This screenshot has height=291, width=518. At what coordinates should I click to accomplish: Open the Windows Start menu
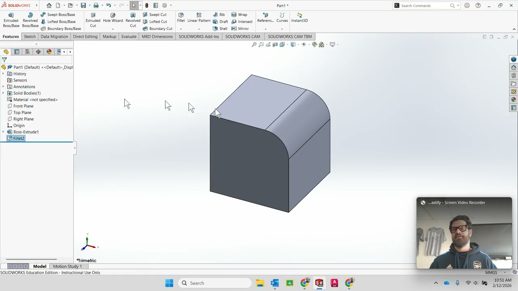(x=169, y=283)
